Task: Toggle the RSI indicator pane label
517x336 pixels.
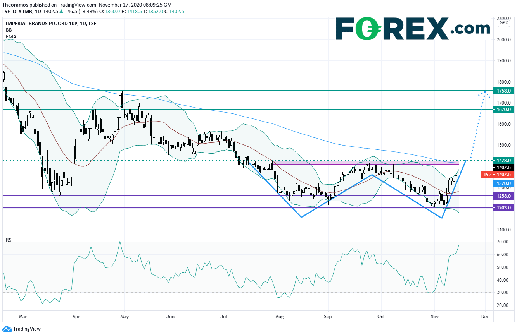Action: click(x=9, y=240)
